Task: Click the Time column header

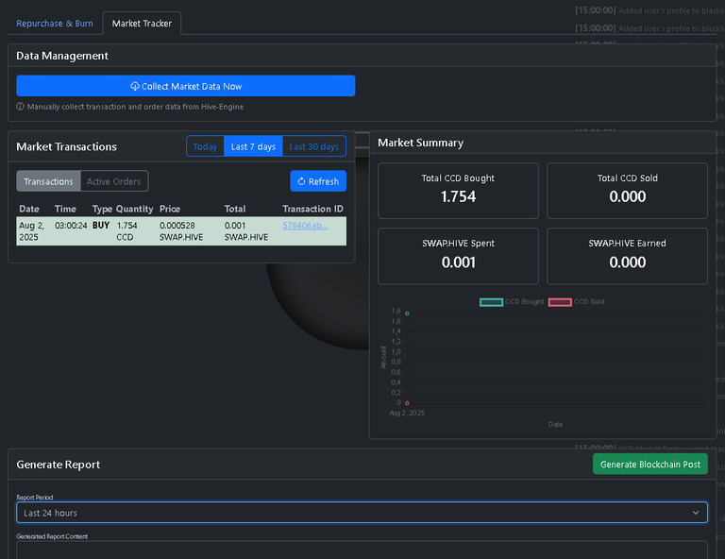Action: pyautogui.click(x=65, y=209)
